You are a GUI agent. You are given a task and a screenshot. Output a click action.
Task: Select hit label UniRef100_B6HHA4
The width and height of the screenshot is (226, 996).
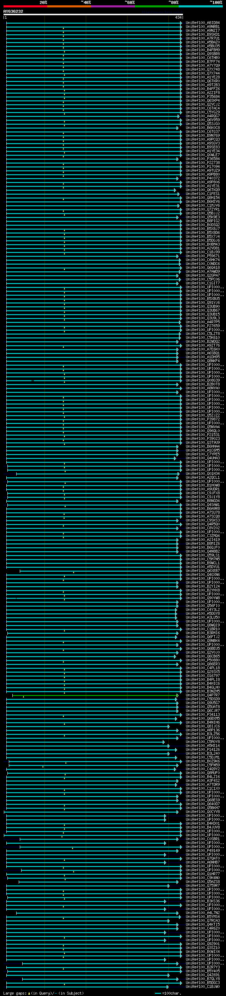pos(202,447)
